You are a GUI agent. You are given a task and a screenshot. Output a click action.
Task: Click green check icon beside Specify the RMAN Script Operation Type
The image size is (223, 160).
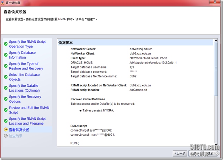pyautogui.click(x=6, y=44)
